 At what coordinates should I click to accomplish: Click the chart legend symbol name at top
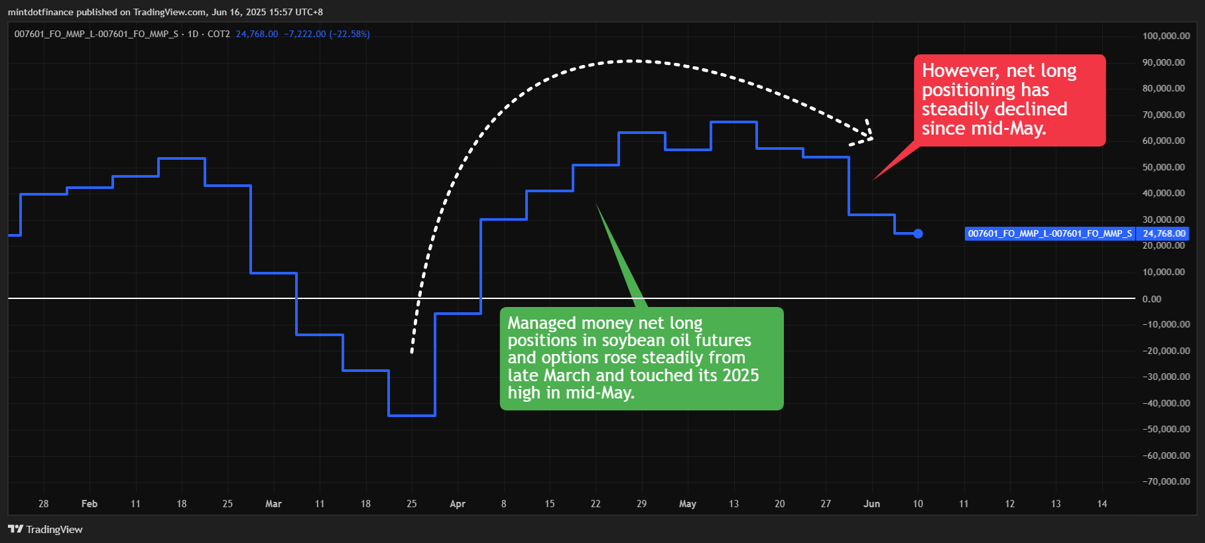tap(96, 34)
